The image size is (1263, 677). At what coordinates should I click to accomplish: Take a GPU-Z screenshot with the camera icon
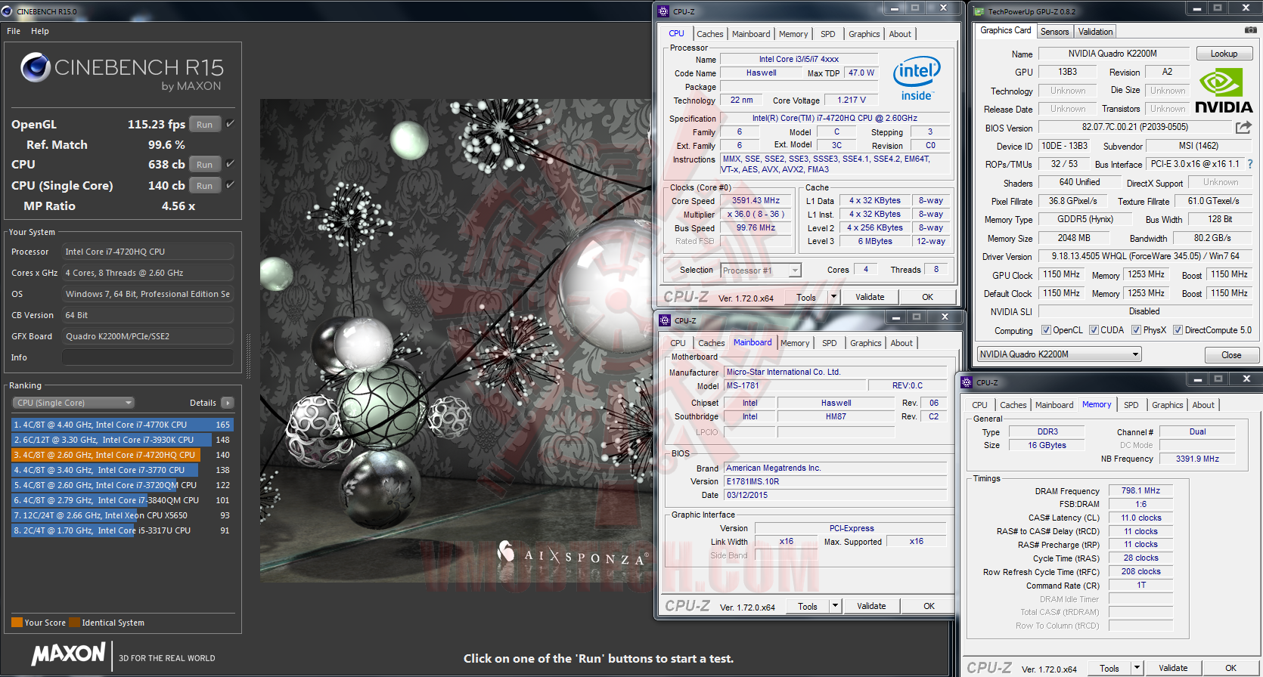(1250, 30)
